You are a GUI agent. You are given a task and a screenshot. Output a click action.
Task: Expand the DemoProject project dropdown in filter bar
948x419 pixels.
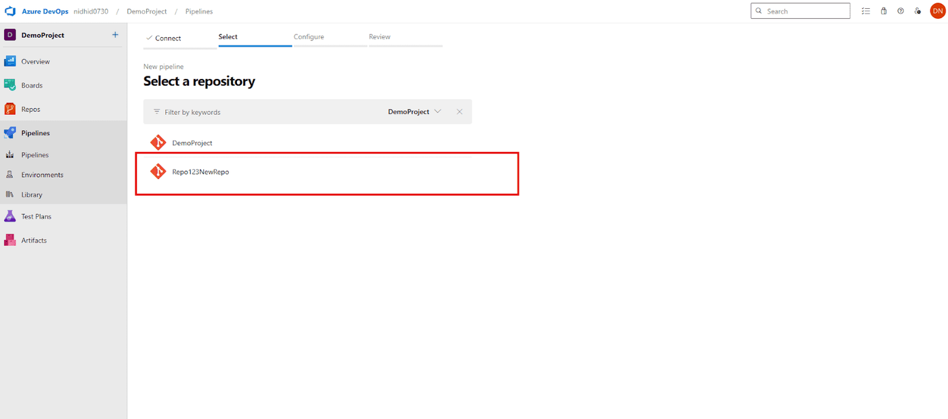[x=414, y=112]
